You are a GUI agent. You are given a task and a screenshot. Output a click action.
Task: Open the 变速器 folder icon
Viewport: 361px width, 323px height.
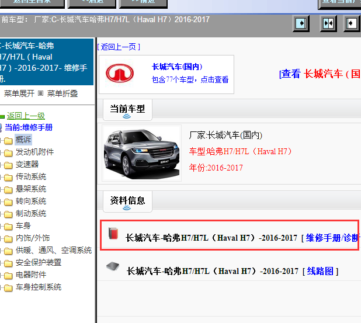click(8, 165)
